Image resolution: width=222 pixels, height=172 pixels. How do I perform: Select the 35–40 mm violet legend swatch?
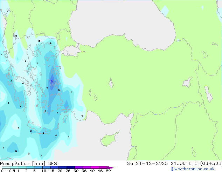(x=86, y=167)
